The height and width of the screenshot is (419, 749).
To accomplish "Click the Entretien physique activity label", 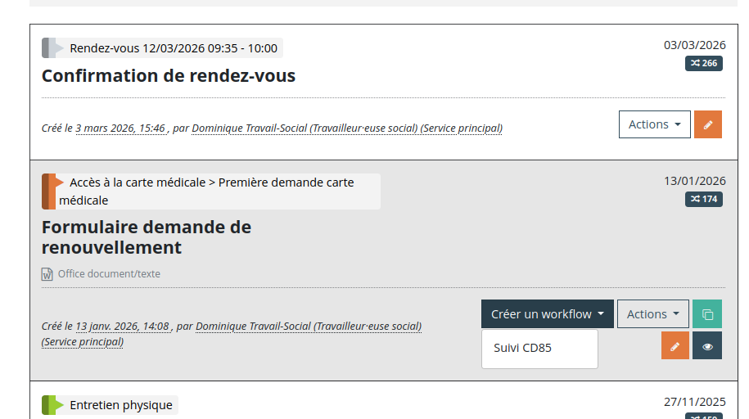I will coord(120,405).
